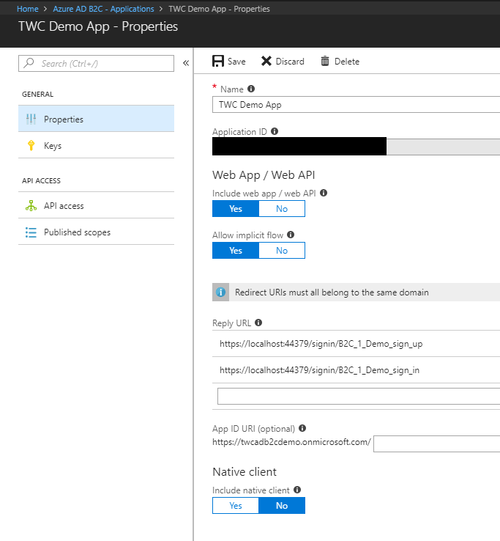
Task: Click the Delete button label
Action: coord(347,62)
